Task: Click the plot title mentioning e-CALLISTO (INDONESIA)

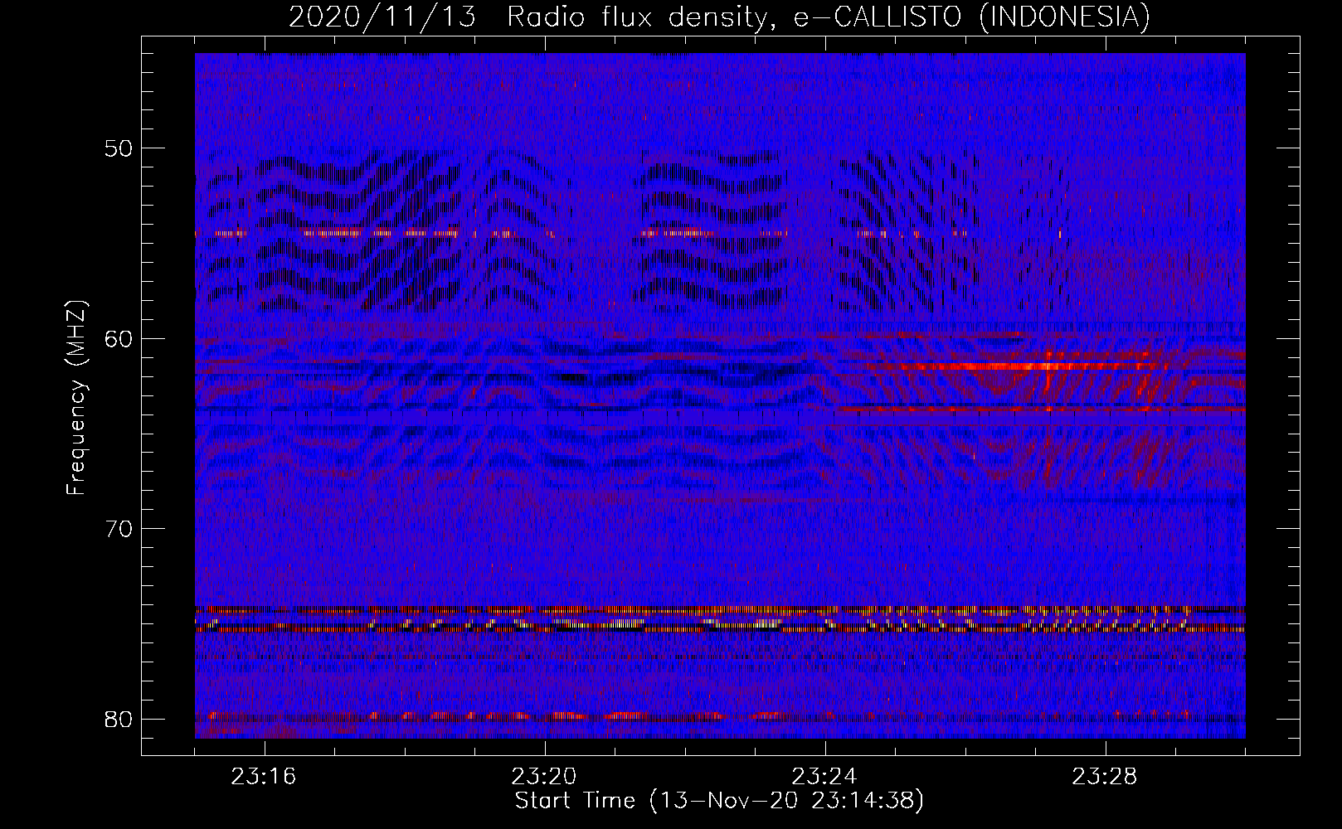Action: coord(719,17)
